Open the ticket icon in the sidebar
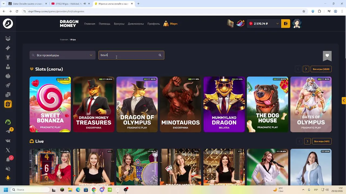 click(8, 48)
